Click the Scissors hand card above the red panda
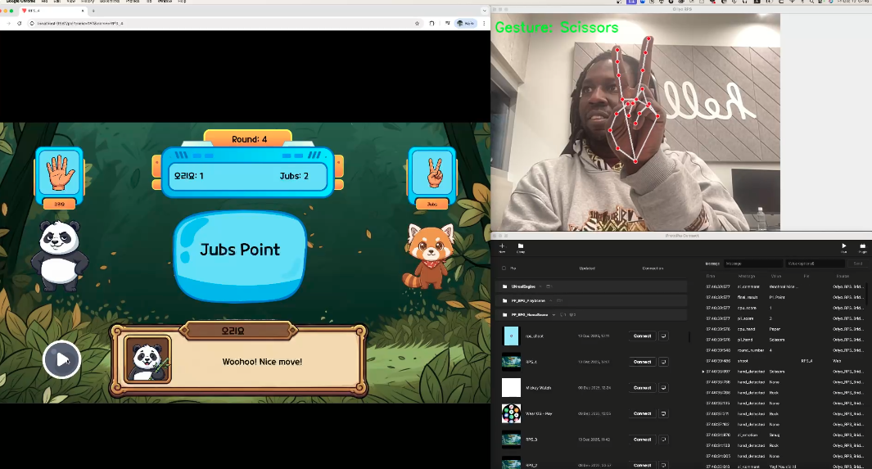Image resolution: width=872 pixels, height=469 pixels. [432, 174]
